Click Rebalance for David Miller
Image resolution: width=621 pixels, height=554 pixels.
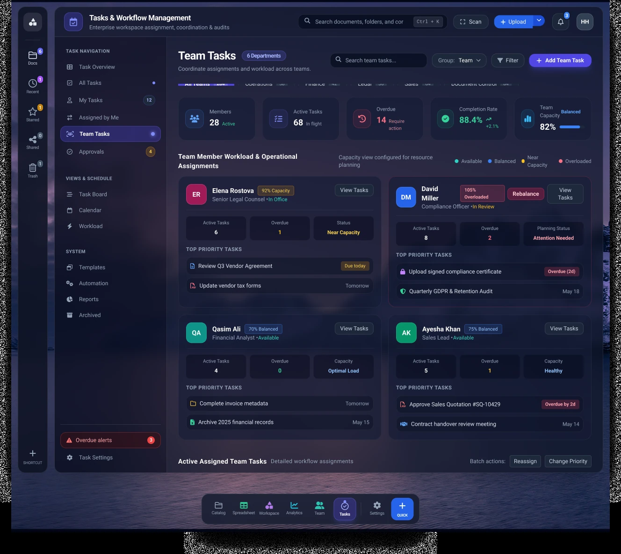(x=526, y=194)
